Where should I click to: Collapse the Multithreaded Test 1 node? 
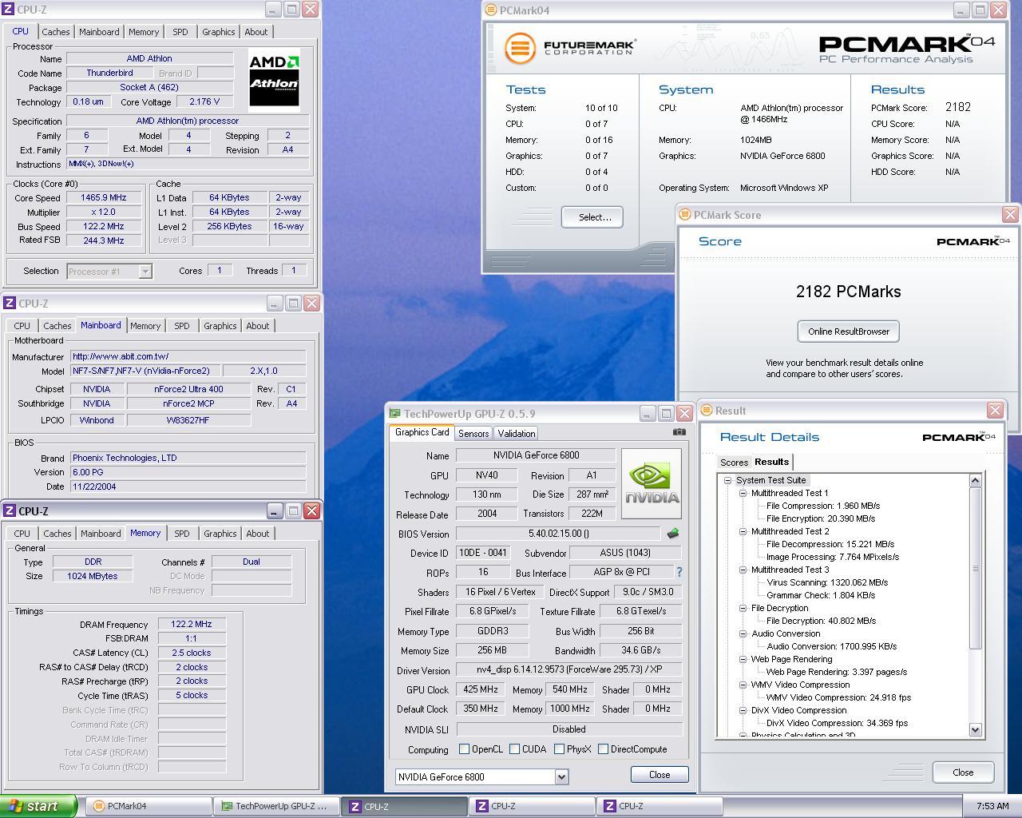tap(743, 493)
